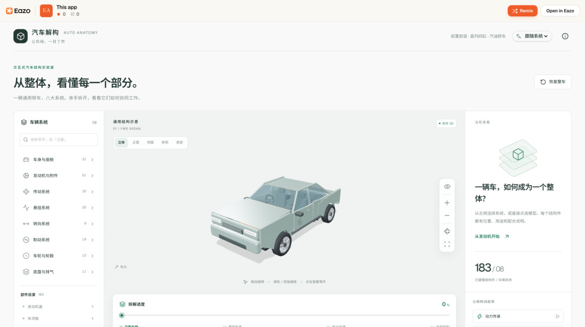
Task: Click the 恢复整车 reset button
Action: (x=553, y=82)
